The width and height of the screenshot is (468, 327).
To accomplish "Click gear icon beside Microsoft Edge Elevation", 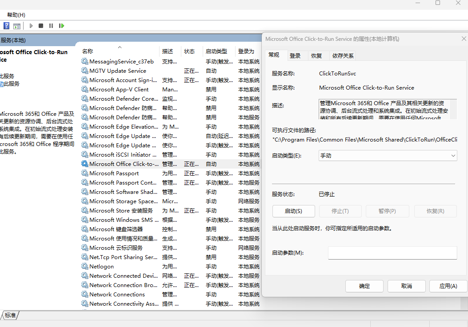I will tap(85, 127).
